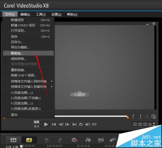The image size is (162, 148).
Task: Open Track Motion spheres icon
Action: tap(113, 140)
